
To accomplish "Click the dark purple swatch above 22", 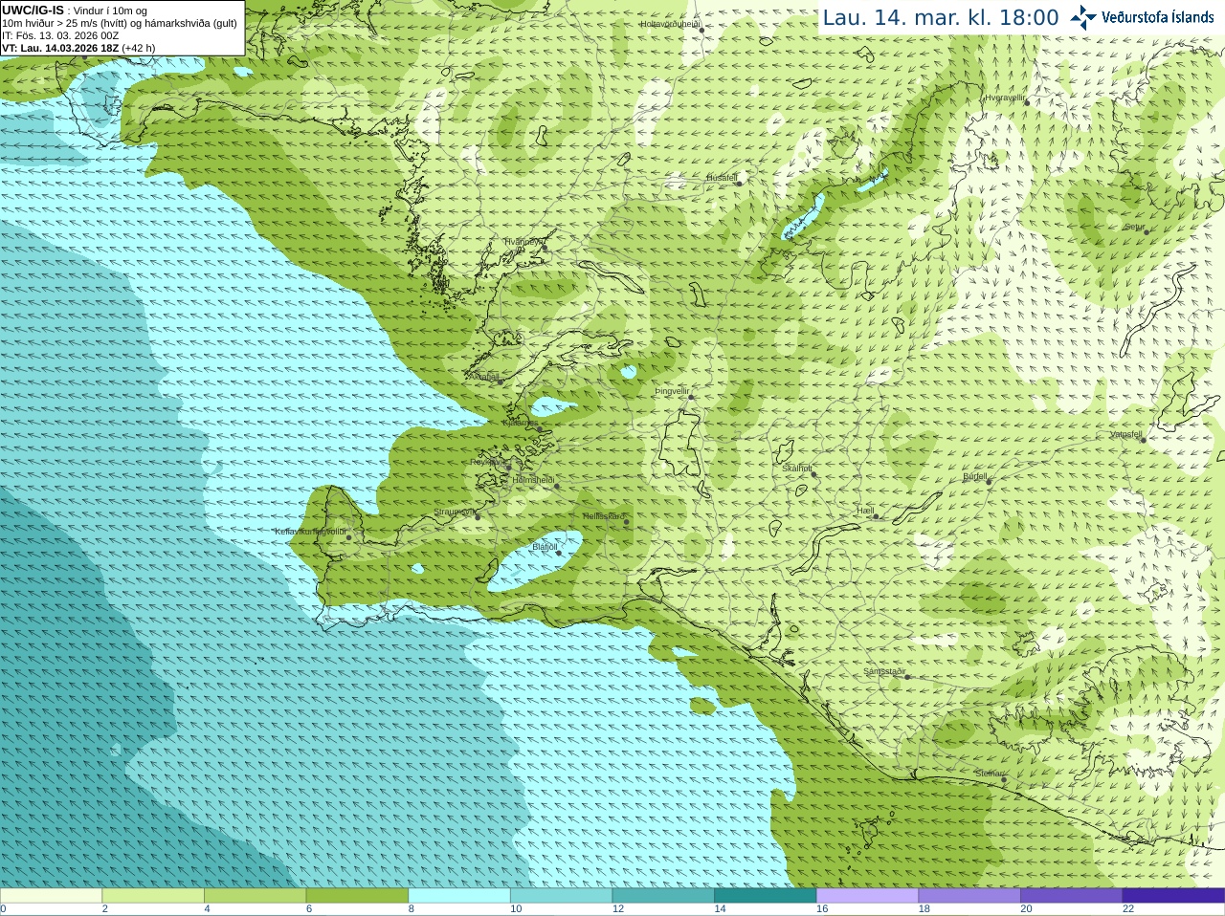I will (x=1174, y=896).
